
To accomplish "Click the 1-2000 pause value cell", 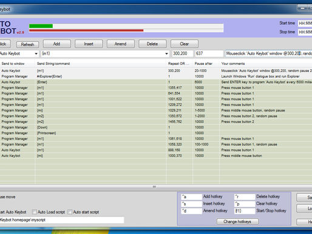I will point(200,116).
